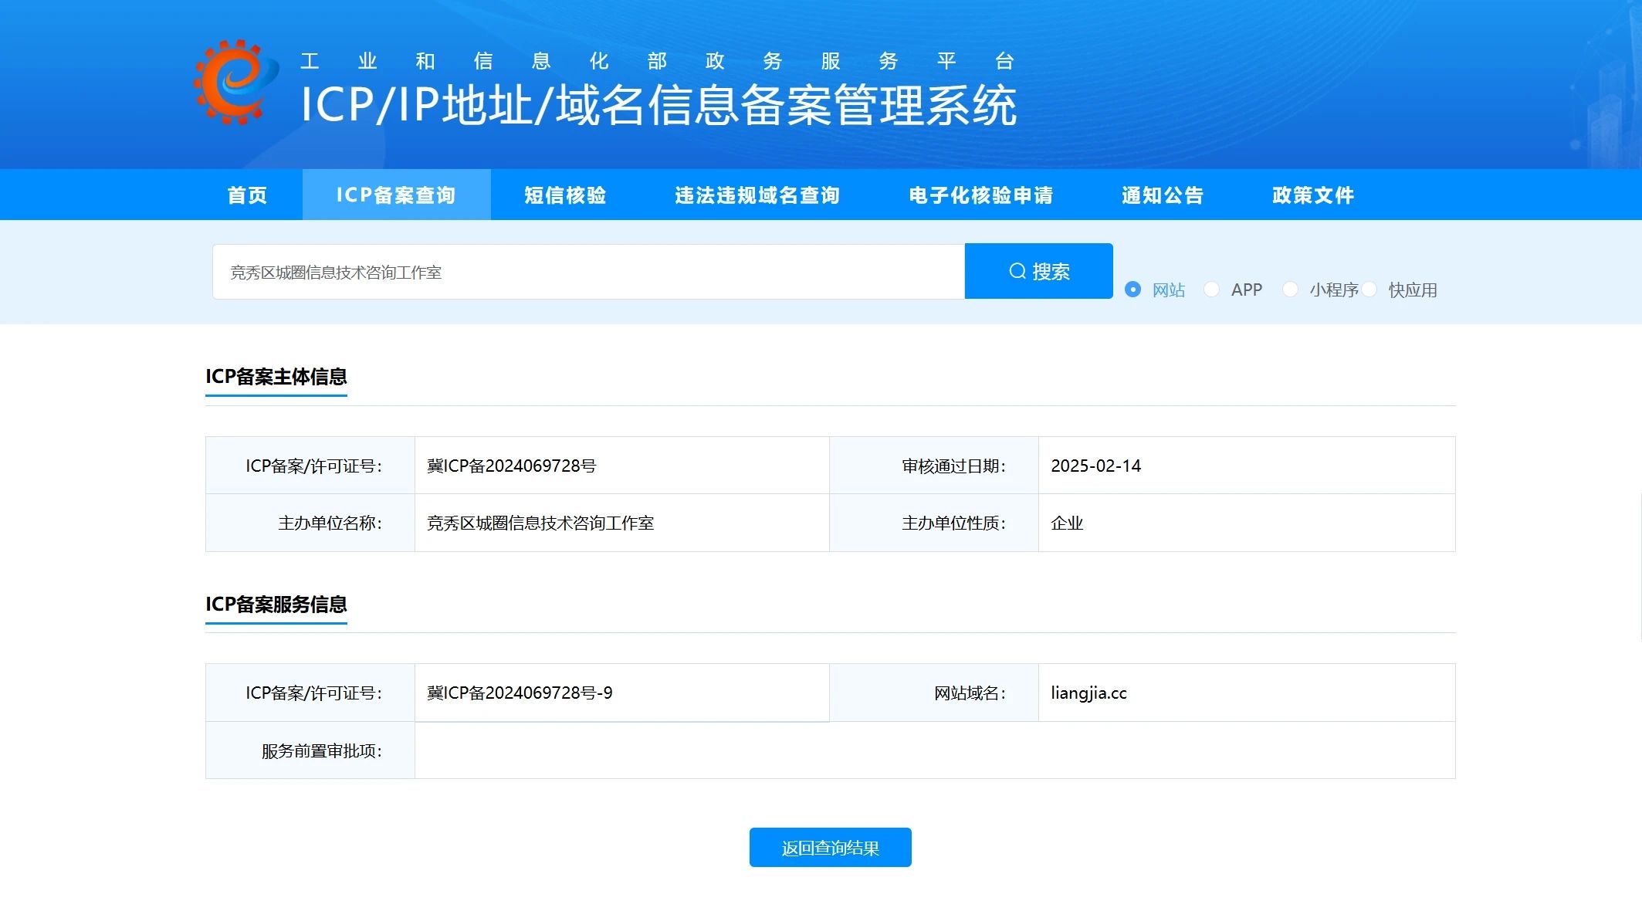Click the liangjia.cc domain value
Viewport: 1642px width, 918px height.
pyautogui.click(x=1088, y=693)
